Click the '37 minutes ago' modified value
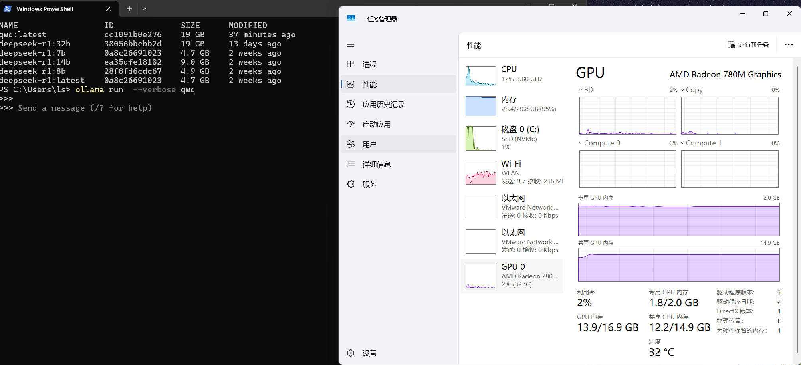The image size is (801, 365). [262, 34]
